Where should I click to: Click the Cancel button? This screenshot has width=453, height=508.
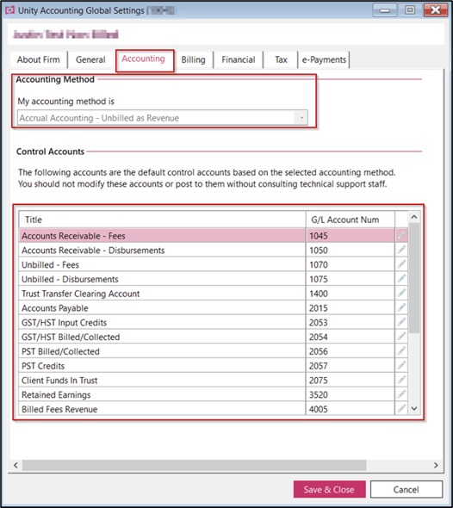[406, 489]
